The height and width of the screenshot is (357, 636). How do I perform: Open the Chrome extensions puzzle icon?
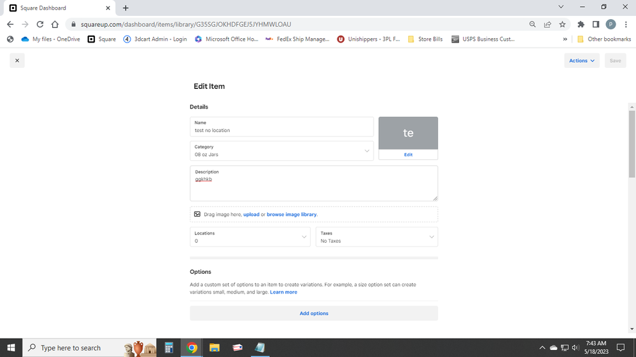[581, 24]
